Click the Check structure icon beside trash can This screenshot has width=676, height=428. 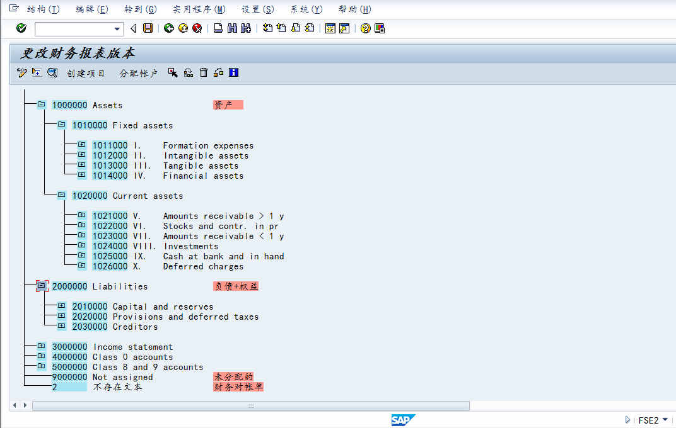(219, 72)
